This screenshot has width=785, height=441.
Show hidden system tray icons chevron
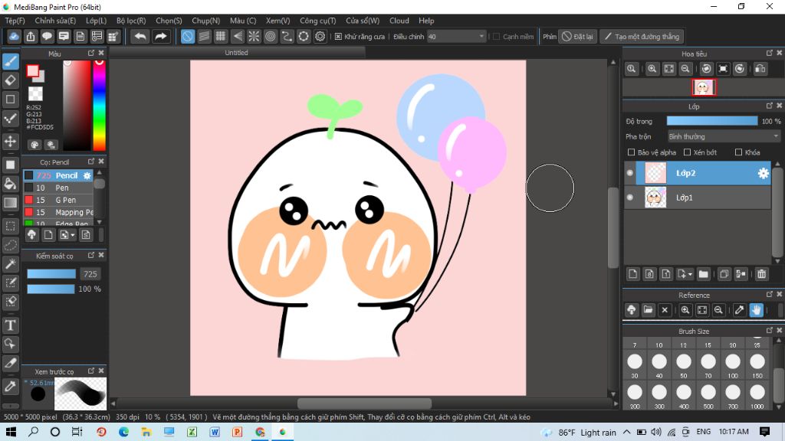point(627,432)
